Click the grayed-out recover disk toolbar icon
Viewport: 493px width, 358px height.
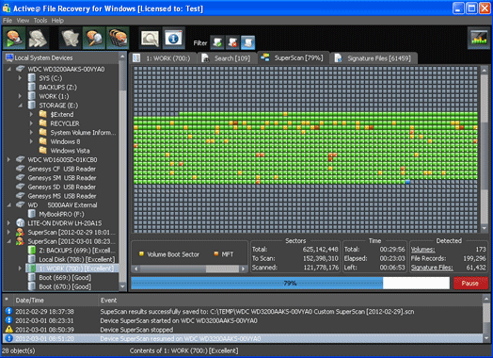(x=71, y=39)
